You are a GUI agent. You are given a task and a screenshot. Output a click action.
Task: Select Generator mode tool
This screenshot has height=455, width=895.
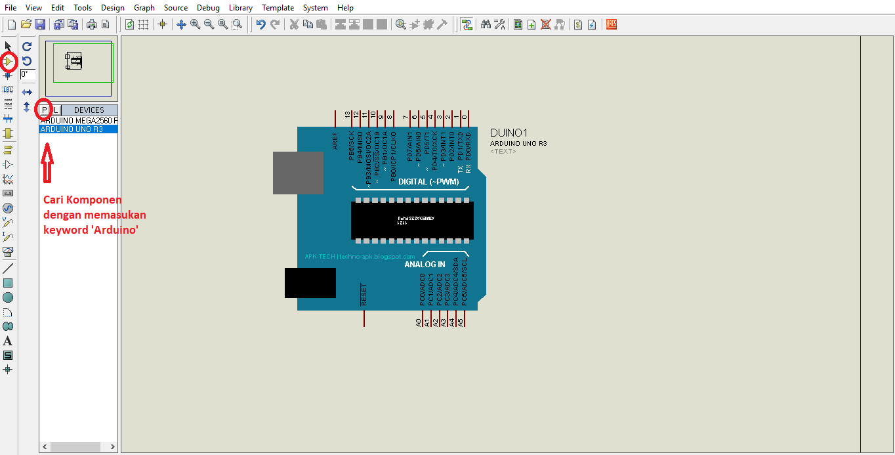pyautogui.click(x=8, y=207)
